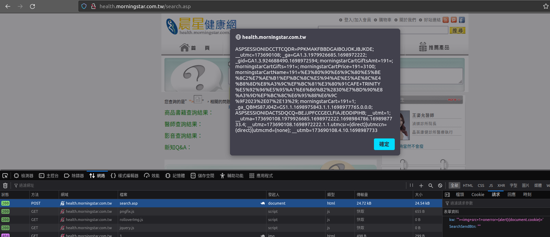Click the turtle icon on search.asp row
The image size is (550, 237).
(262, 203)
